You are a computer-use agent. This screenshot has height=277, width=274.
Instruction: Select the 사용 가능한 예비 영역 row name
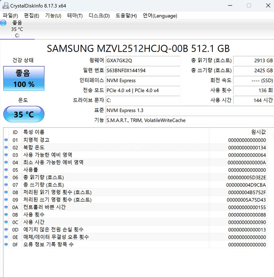48,155
